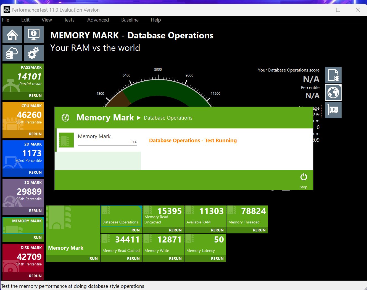This screenshot has height=290, width=367.
Task: Click the green memory chip icon in the dialog
Action: [x=66, y=140]
